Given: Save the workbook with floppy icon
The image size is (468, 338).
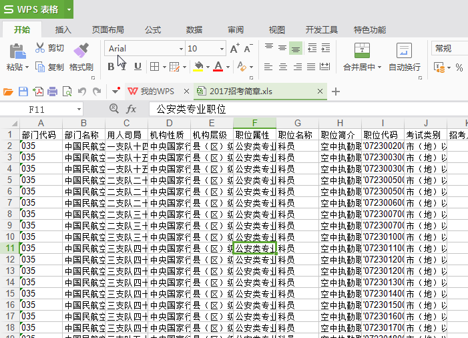Looking at the screenshot, I should 23,92.
